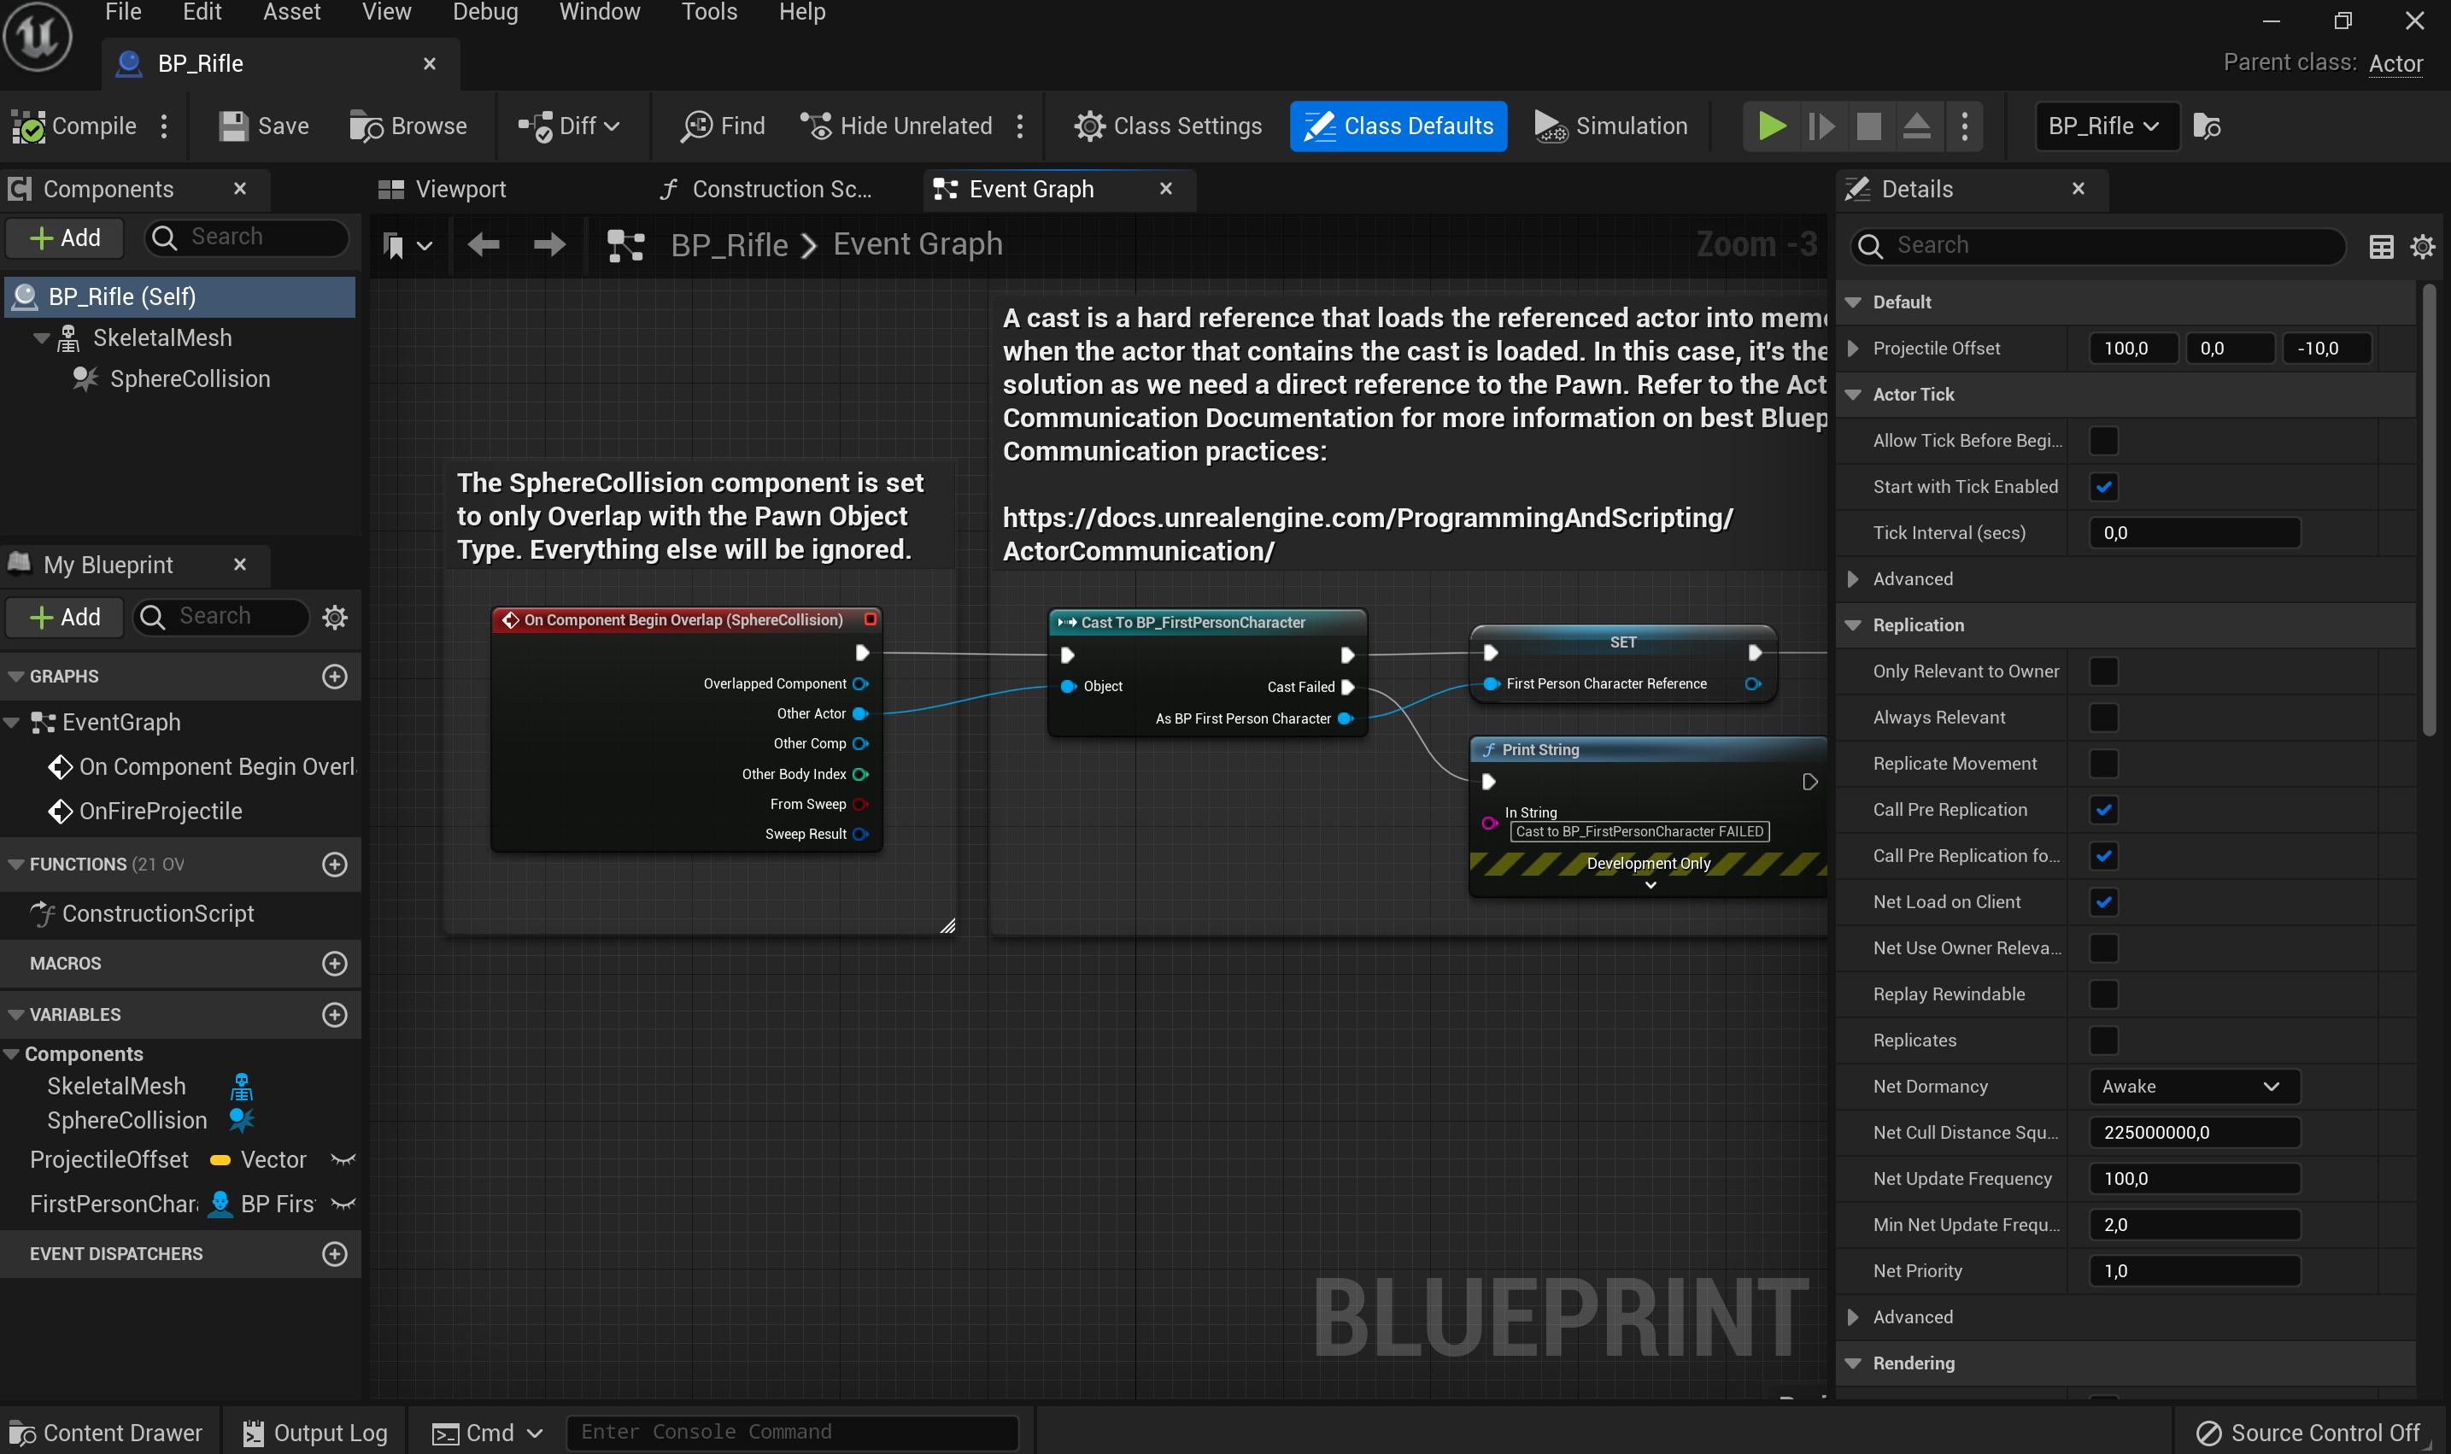The height and width of the screenshot is (1454, 2451).
Task: Enable Replicate Movement checkbox
Action: [x=2103, y=763]
